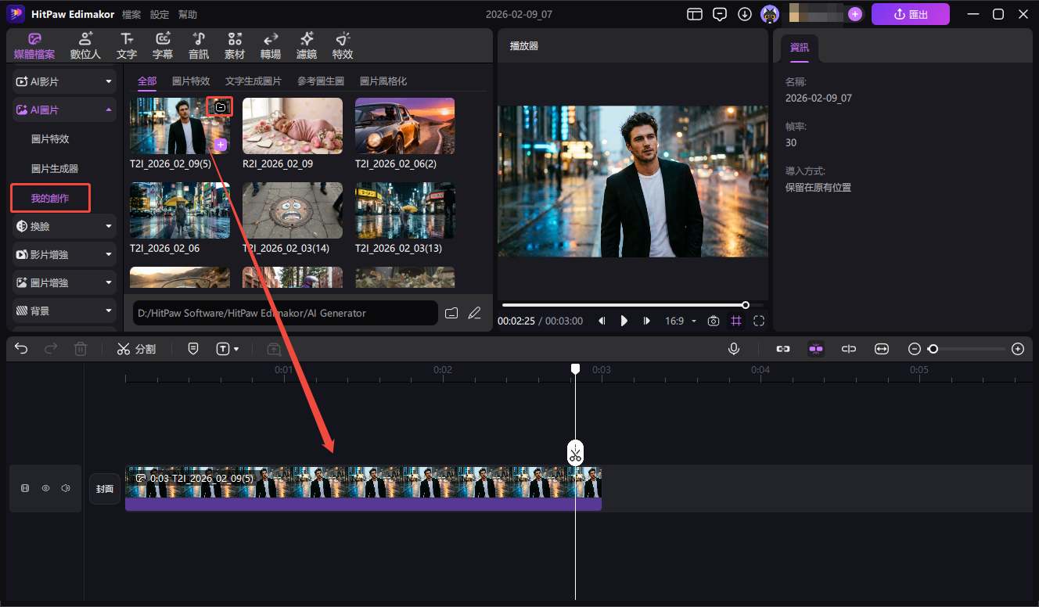Toggle fullscreen preview mode
1039x607 pixels.
(x=758, y=321)
